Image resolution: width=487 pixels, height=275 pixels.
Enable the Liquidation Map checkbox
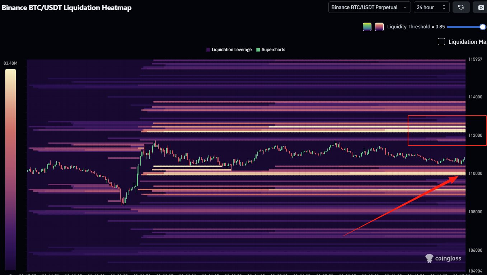pyautogui.click(x=441, y=41)
